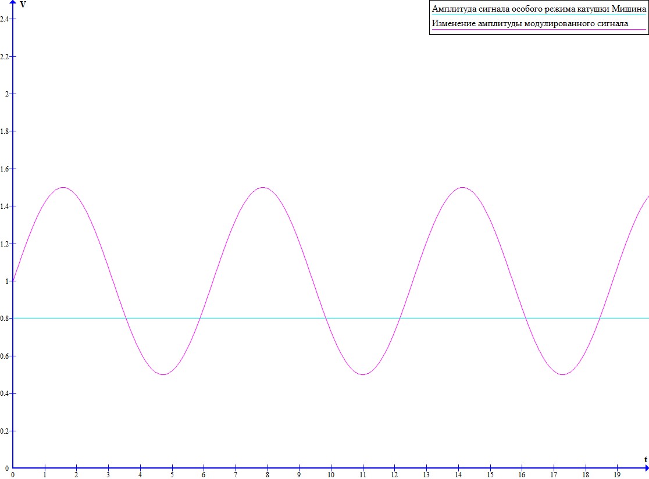
Task: Click the X-axis tick label 15
Action: (x=490, y=474)
